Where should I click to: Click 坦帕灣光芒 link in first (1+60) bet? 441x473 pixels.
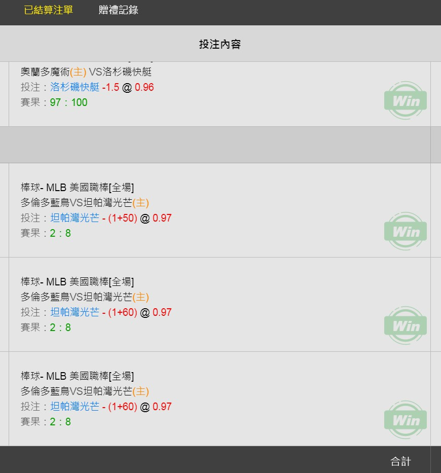(x=75, y=312)
